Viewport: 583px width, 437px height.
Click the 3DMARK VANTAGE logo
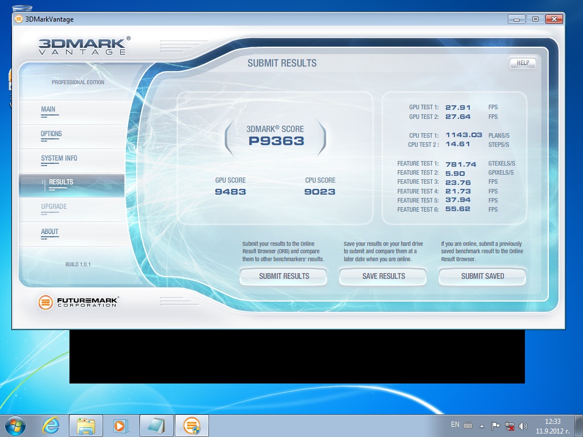pyautogui.click(x=84, y=46)
